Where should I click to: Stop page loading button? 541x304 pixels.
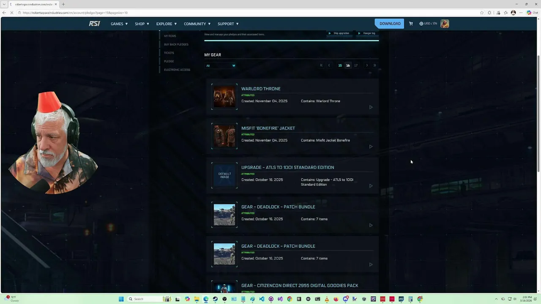(x=12, y=13)
